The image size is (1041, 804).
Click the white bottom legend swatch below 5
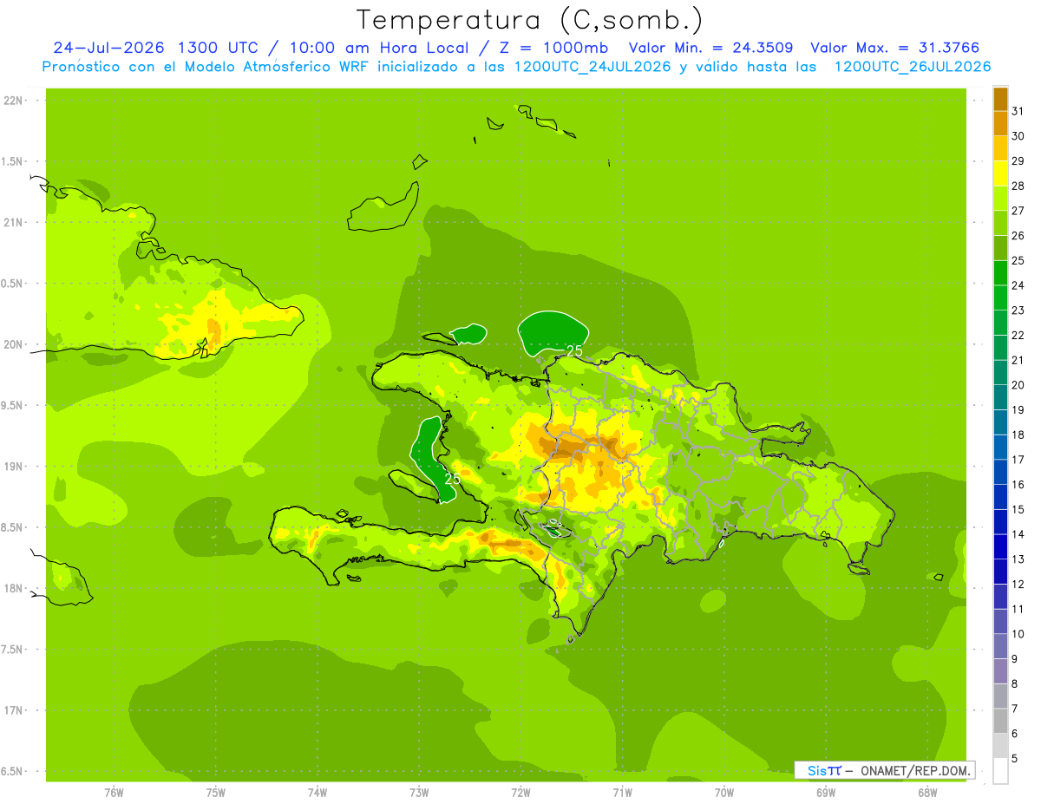click(1000, 771)
